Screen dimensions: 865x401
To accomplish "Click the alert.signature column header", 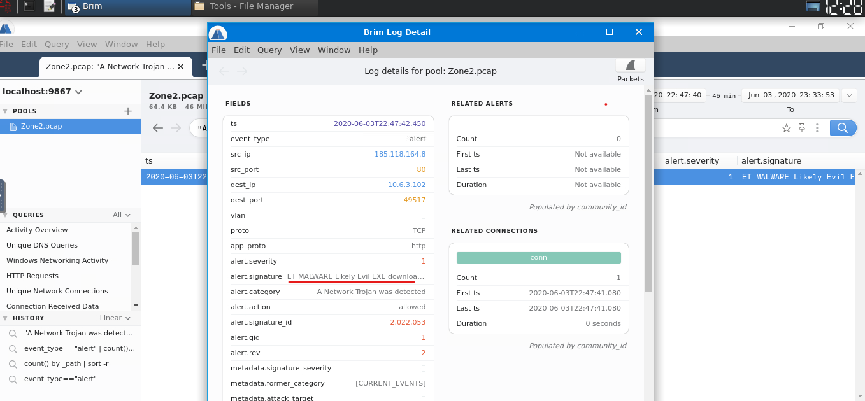I will pos(771,160).
